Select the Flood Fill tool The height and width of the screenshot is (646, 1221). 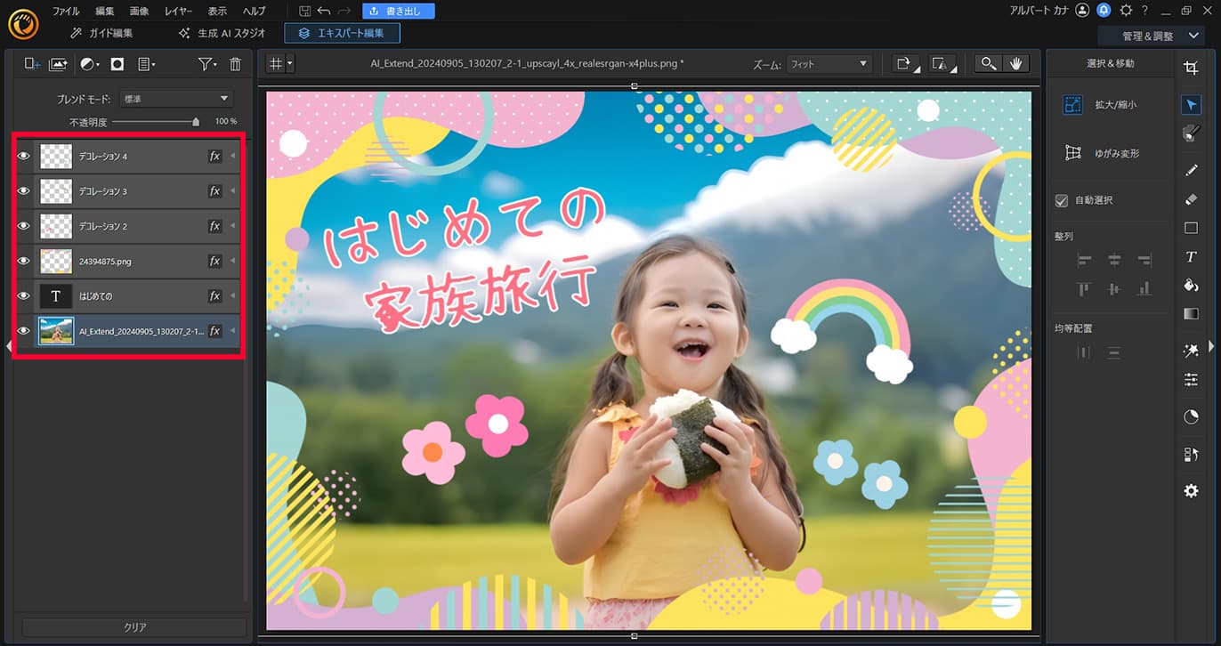click(x=1191, y=287)
